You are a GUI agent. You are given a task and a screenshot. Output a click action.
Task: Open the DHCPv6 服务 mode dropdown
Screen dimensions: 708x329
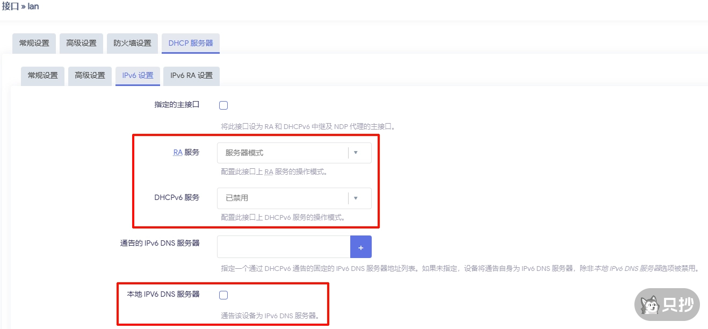point(294,198)
